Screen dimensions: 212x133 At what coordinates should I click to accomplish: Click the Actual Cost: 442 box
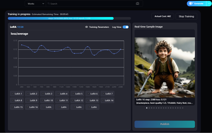click(x=163, y=16)
